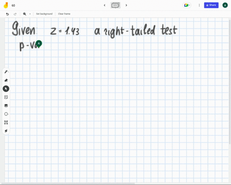Viewport: 231px width, 185px height.
Task: Click the handwritten "p-va" text
Action: [30, 46]
